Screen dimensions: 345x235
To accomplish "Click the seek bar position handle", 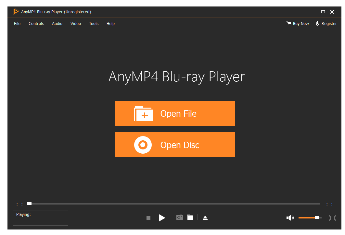I will pyautogui.click(x=29, y=204).
